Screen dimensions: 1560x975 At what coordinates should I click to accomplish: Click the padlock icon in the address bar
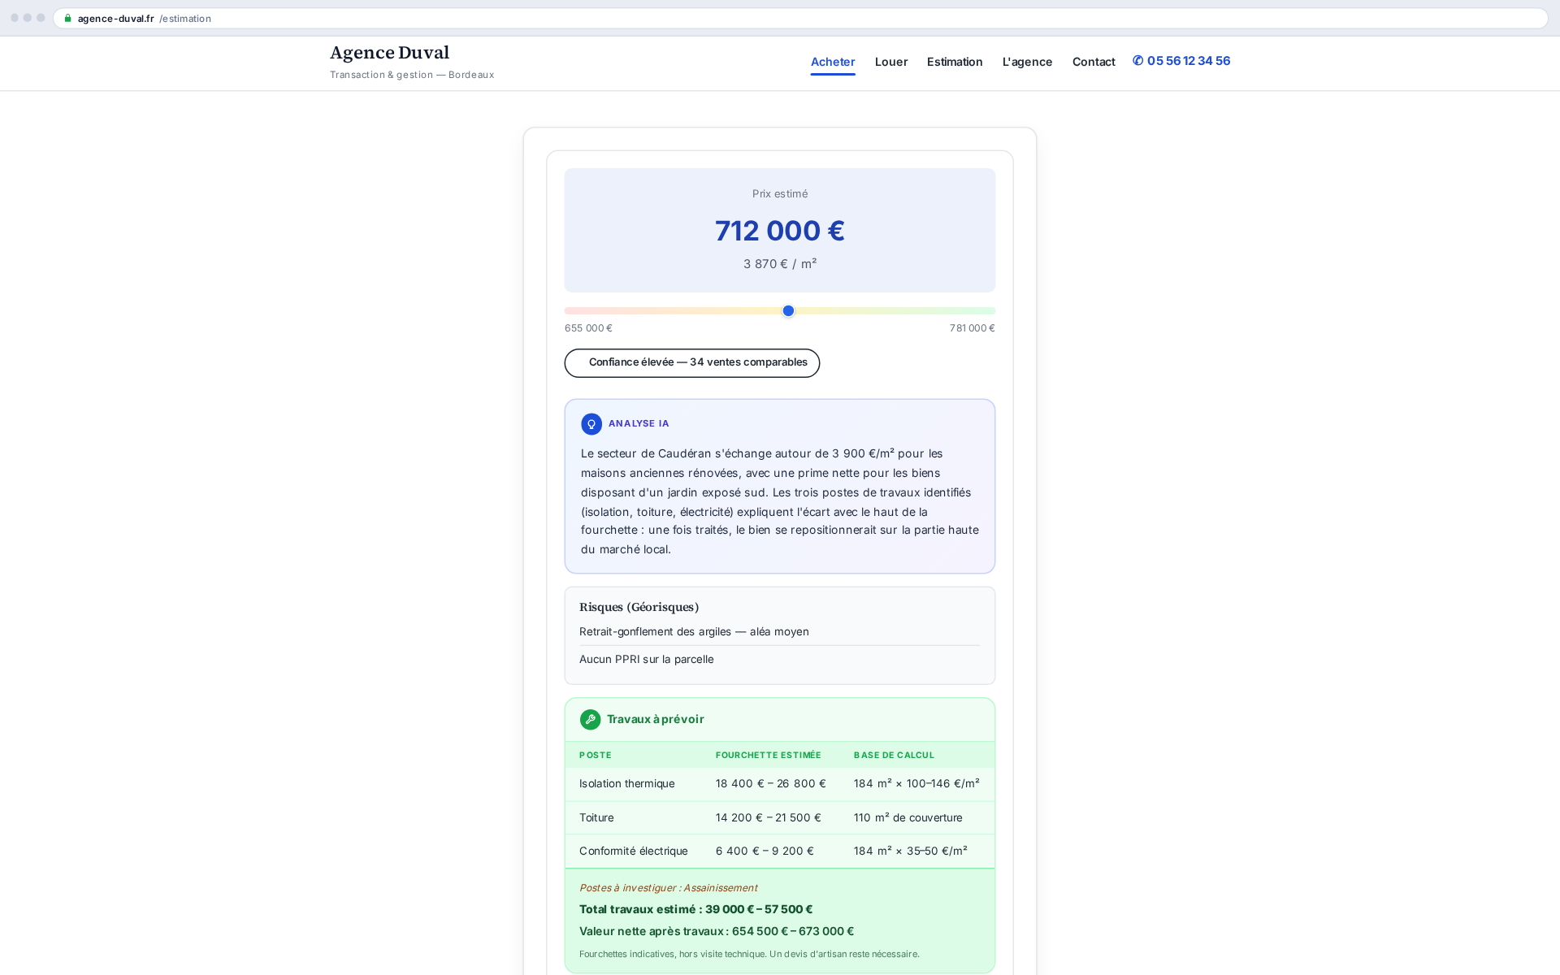(68, 19)
